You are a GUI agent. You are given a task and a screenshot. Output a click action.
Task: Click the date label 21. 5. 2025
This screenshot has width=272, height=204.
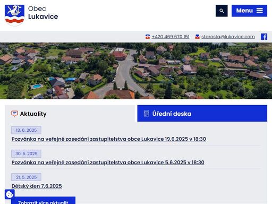(x=27, y=177)
